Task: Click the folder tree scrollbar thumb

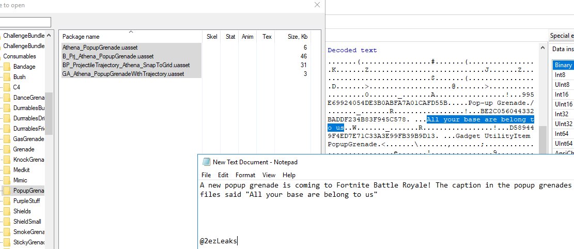Action: pyautogui.click(x=49, y=114)
